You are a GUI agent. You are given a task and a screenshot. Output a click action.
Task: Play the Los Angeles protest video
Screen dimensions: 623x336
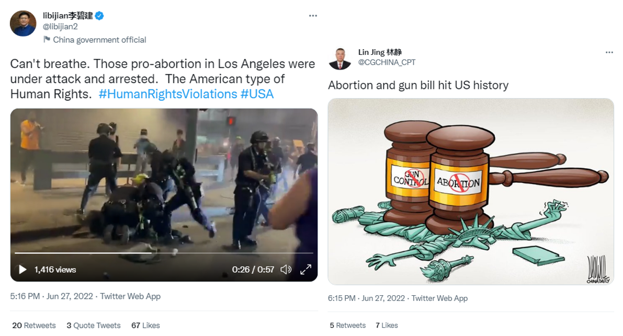[22, 270]
